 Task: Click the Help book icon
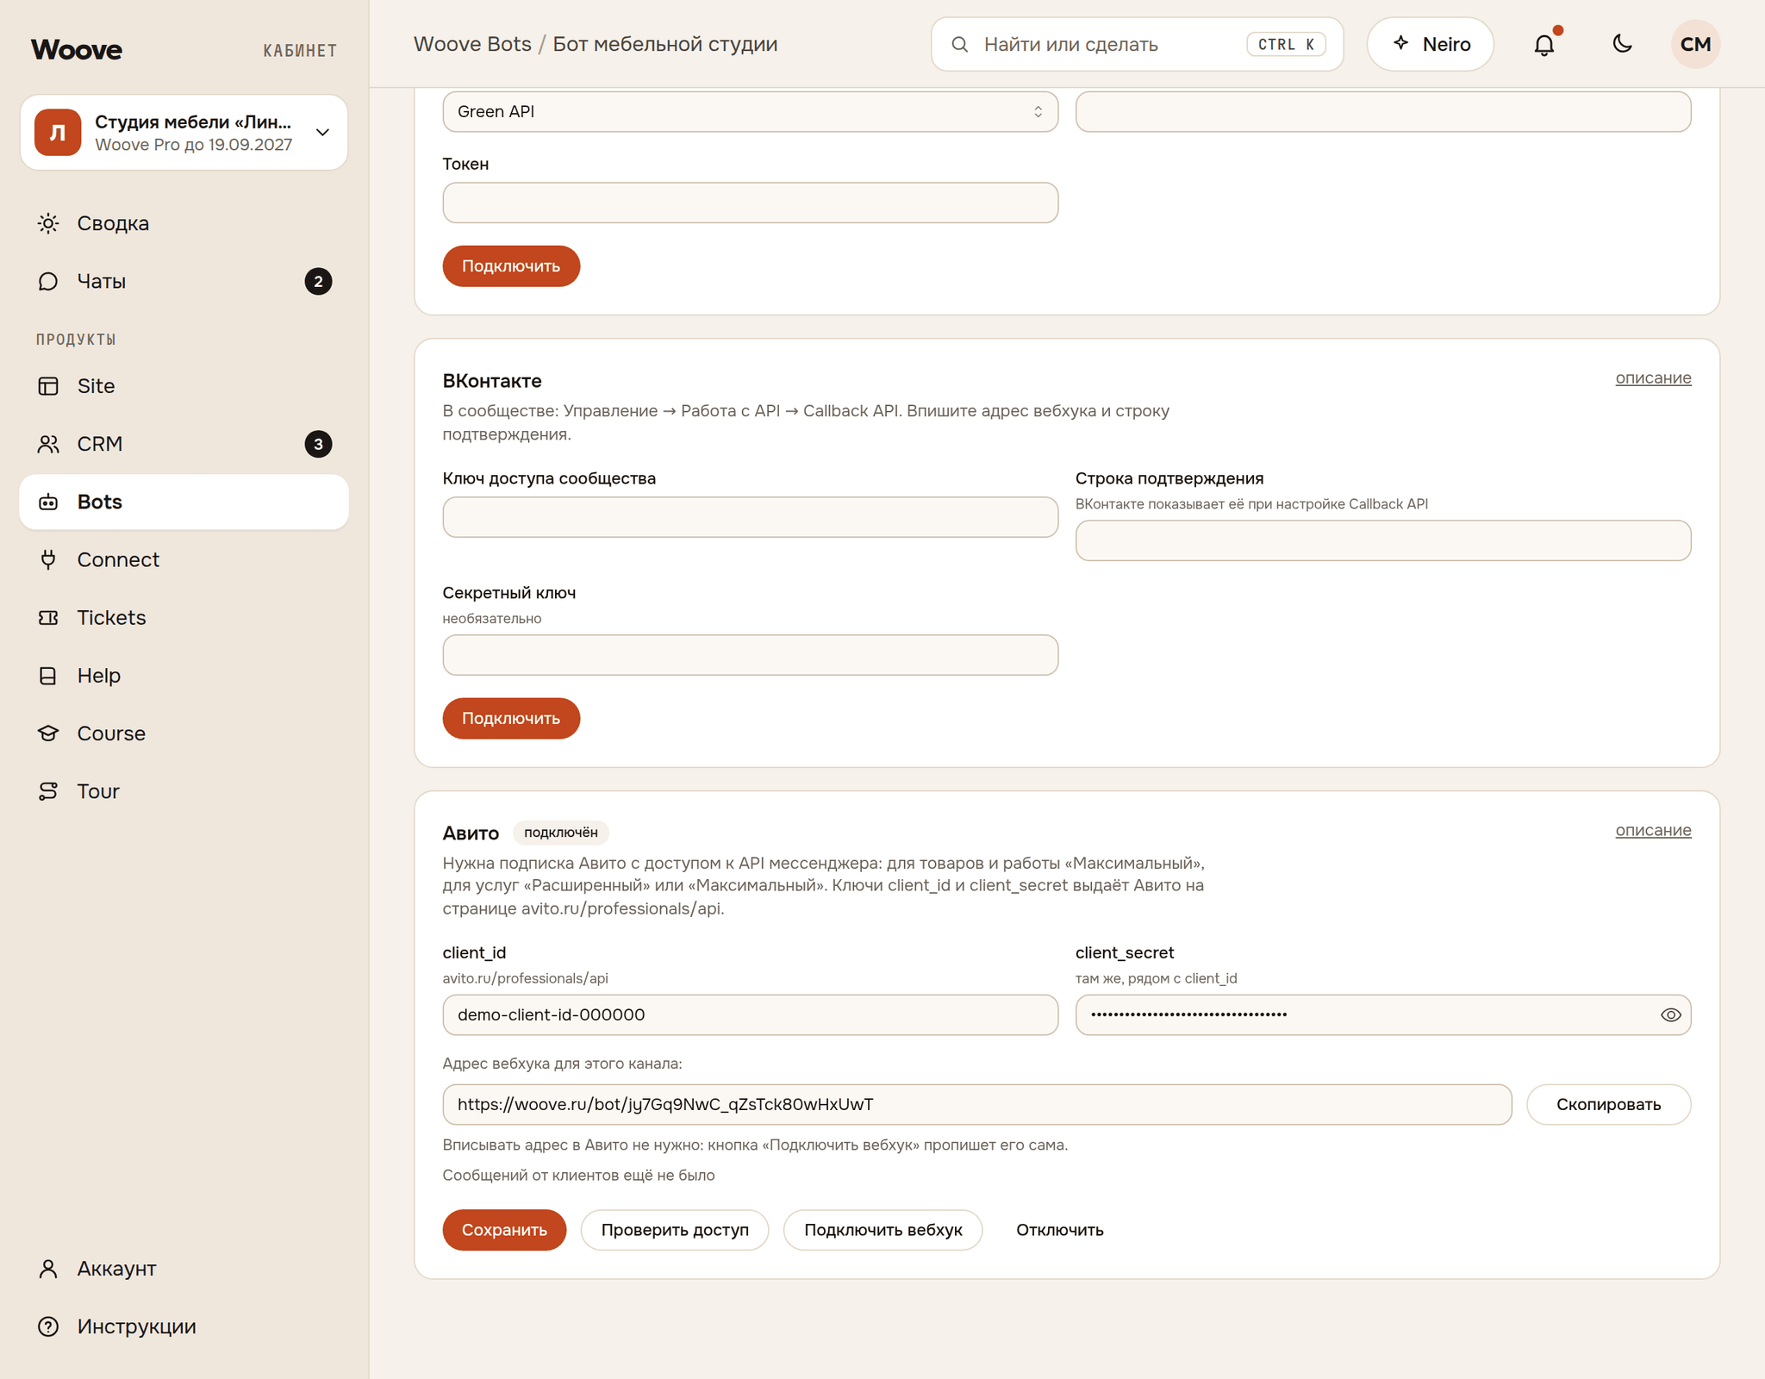[48, 675]
